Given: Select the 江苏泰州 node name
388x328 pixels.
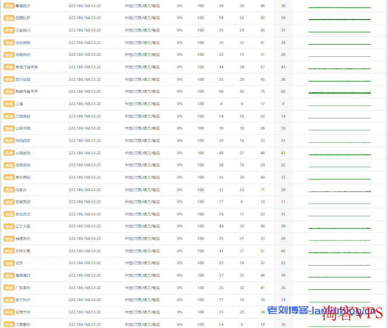Looking at the screenshot, I should [x=23, y=324].
